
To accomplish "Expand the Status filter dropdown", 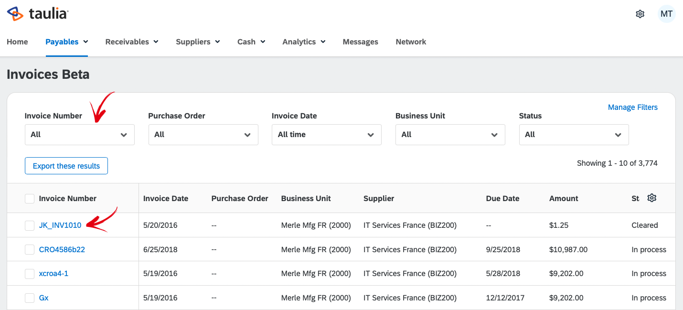I will (574, 135).
